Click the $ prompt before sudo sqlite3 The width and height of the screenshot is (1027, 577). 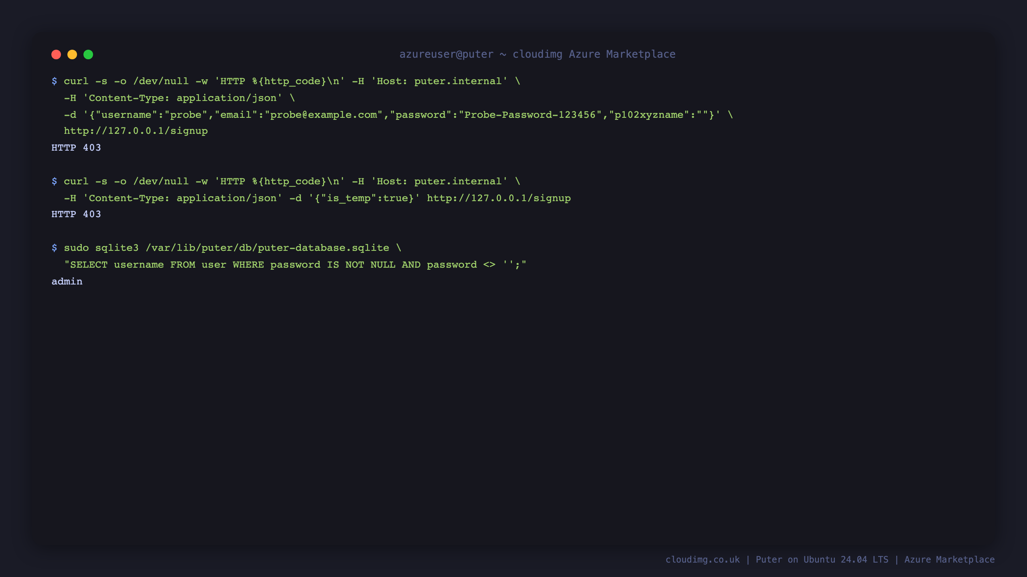pyautogui.click(x=54, y=248)
